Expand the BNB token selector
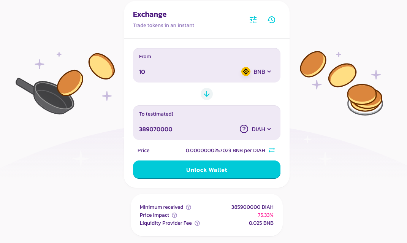 (x=256, y=71)
